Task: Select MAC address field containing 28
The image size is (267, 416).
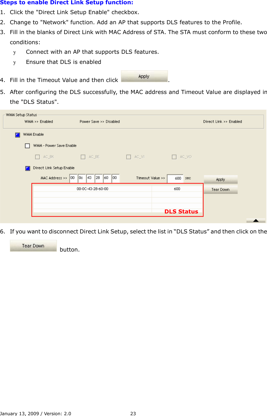Action: pos(98,178)
